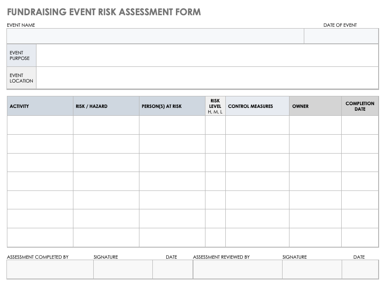The height and width of the screenshot is (291, 386).
Task: Click the form title heading
Action: 104,12
